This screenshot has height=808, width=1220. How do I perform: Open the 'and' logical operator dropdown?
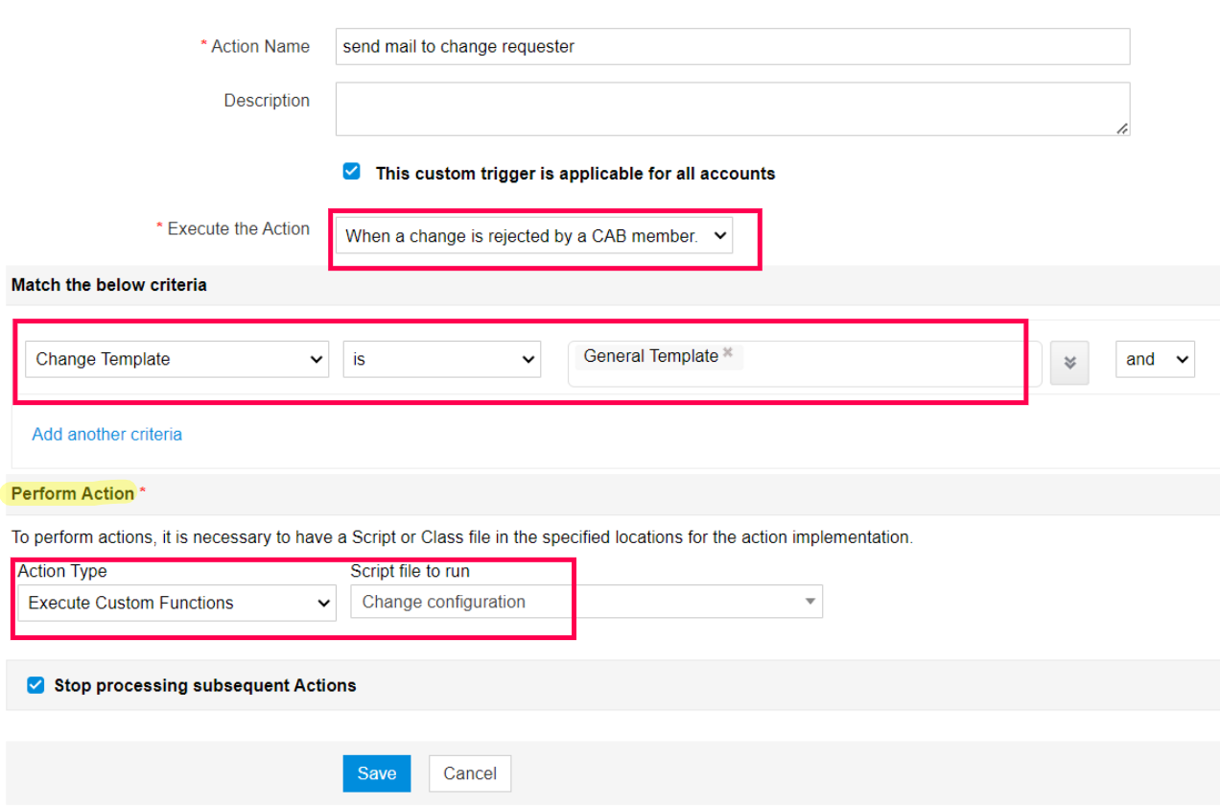point(1154,360)
